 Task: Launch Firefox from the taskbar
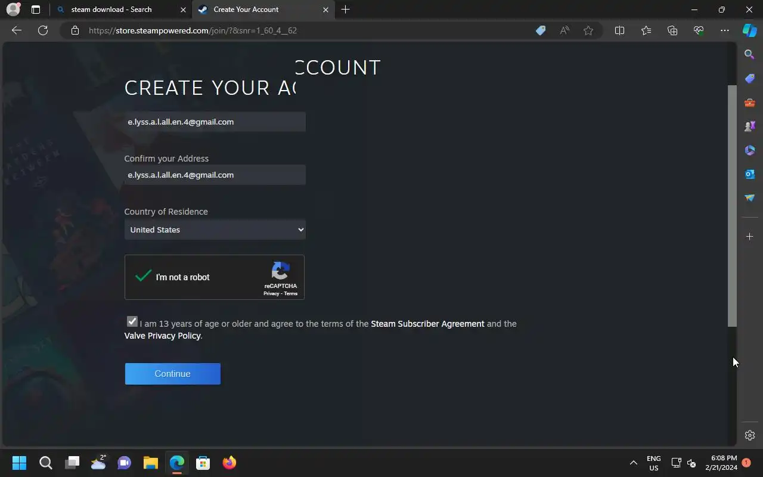click(x=229, y=463)
